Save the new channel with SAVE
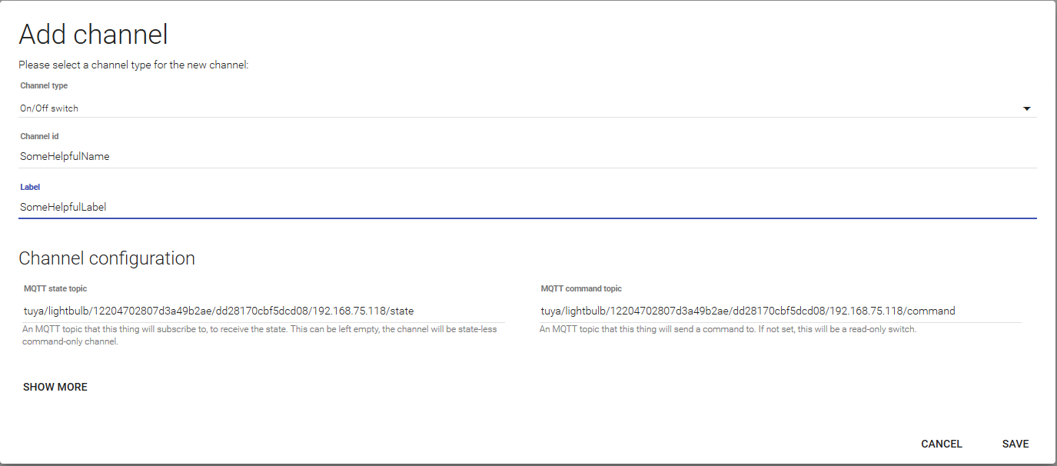The image size is (1057, 466). pos(1015,444)
